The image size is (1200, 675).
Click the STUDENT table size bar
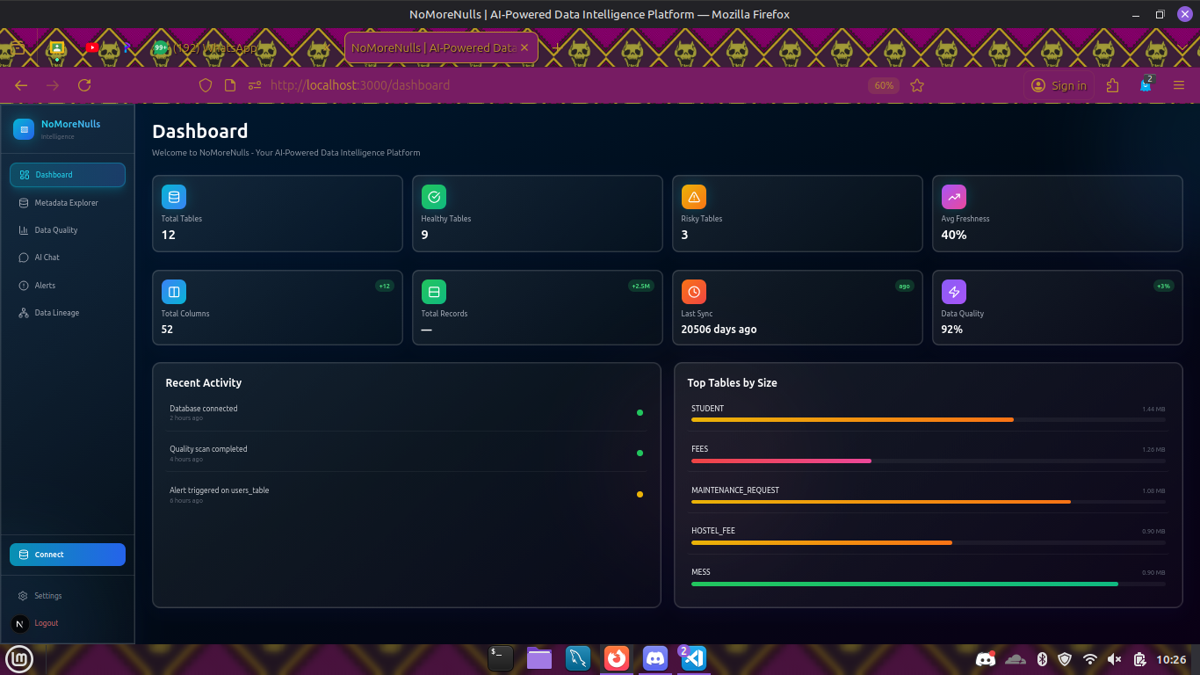[x=852, y=420]
